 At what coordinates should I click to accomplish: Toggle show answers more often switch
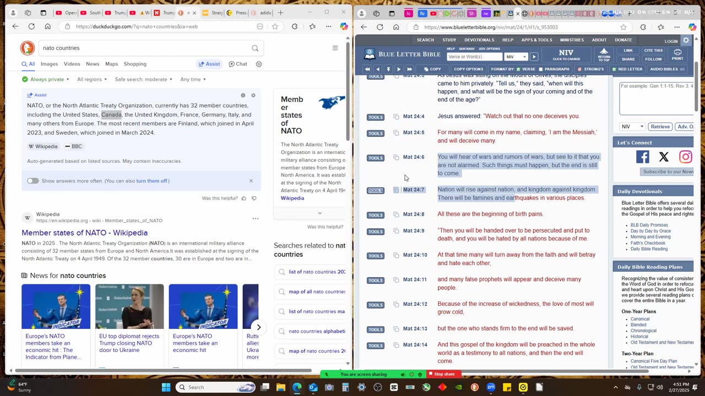(x=32, y=181)
